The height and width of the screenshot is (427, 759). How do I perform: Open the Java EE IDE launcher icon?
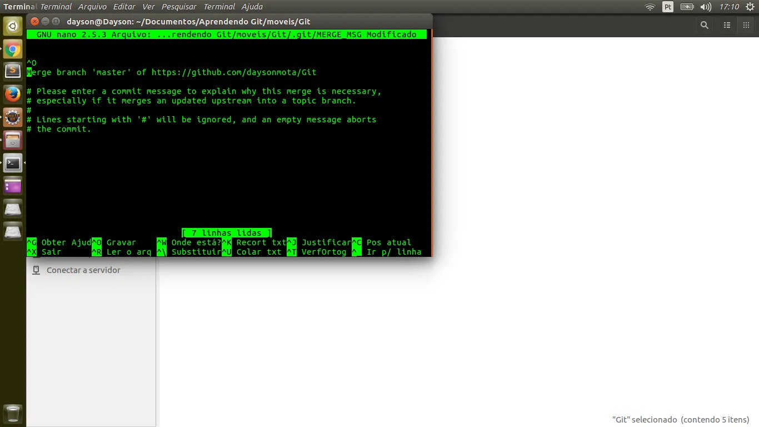13,117
